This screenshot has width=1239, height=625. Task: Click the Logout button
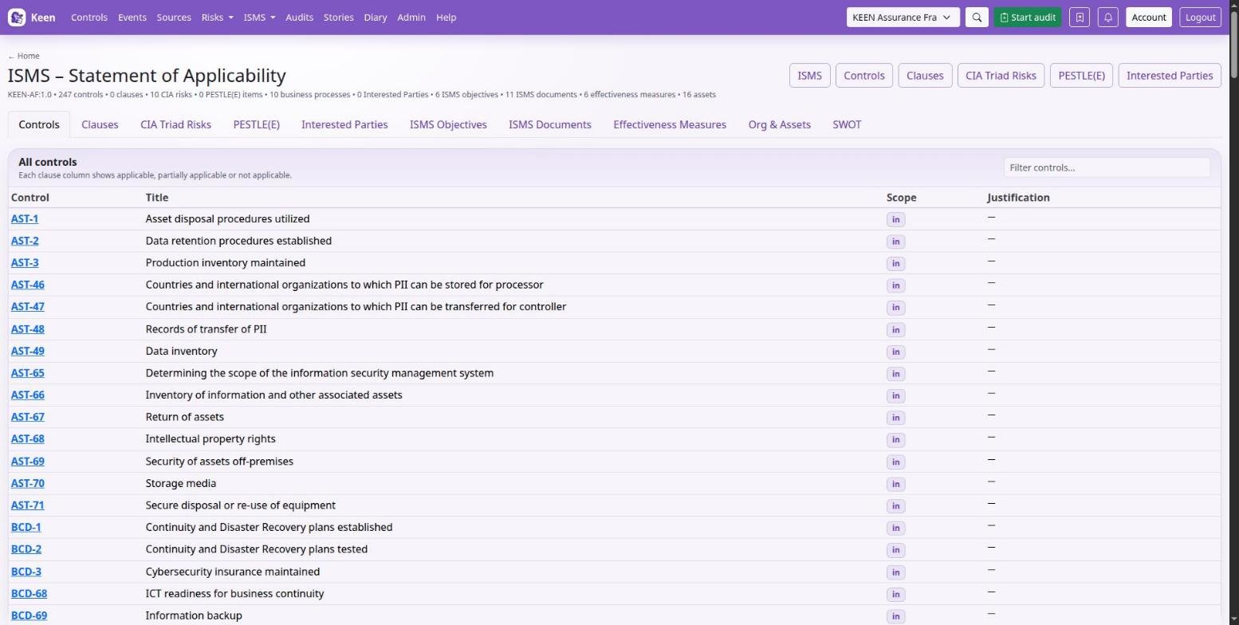click(1200, 18)
